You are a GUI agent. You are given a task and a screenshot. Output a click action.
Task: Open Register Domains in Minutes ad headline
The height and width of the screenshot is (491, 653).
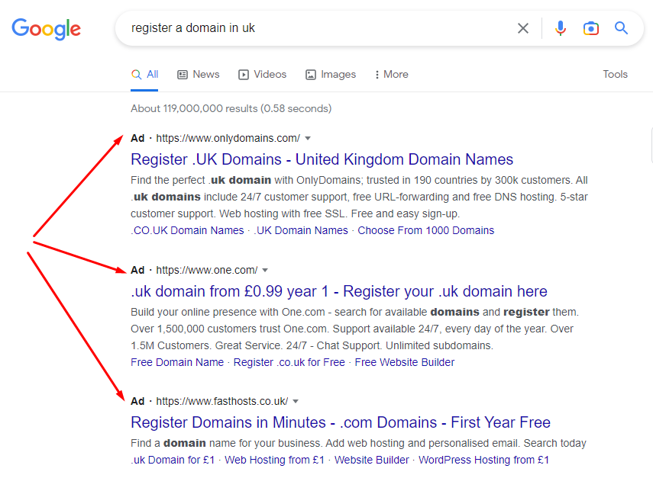[341, 422]
